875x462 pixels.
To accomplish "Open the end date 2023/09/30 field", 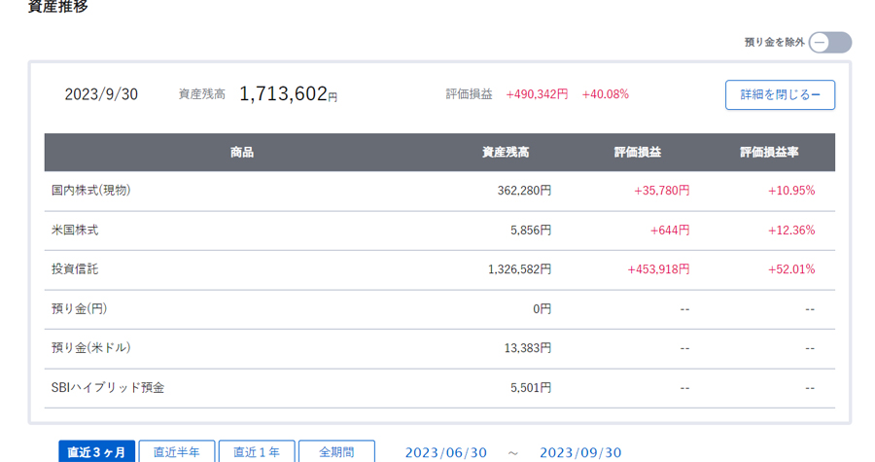I will (x=580, y=452).
